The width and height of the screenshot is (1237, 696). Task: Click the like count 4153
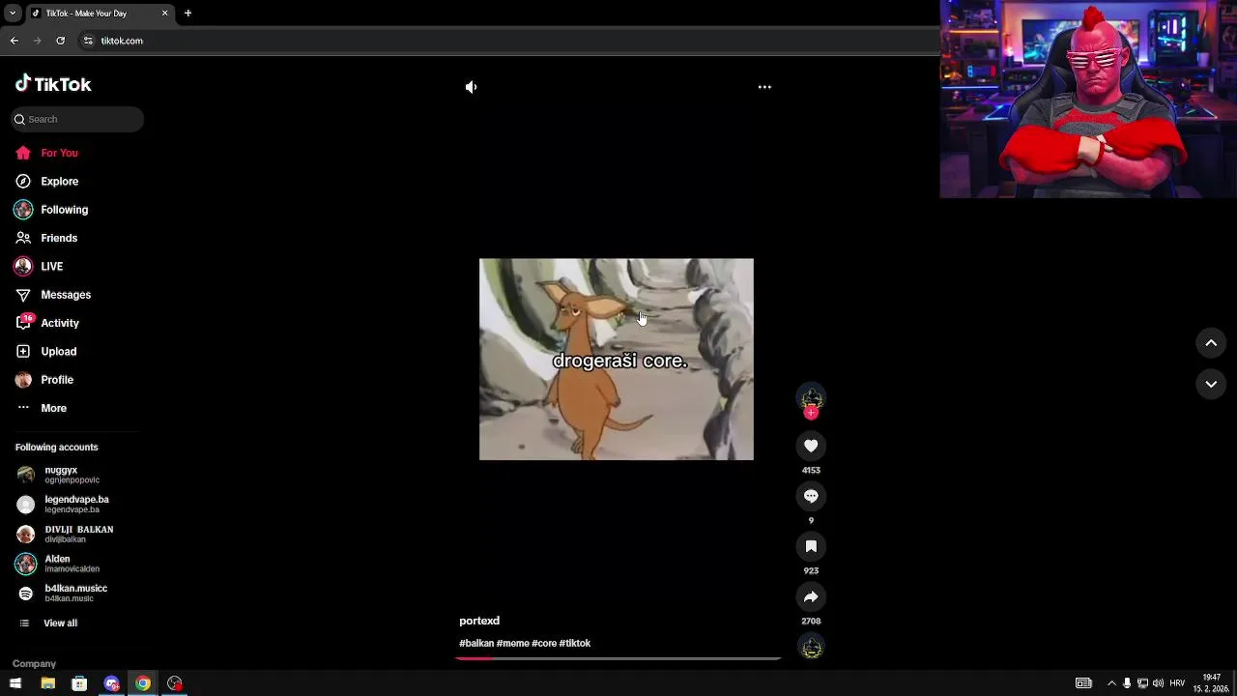click(811, 471)
